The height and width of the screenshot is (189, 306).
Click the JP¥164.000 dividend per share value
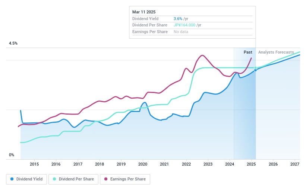[184, 25]
